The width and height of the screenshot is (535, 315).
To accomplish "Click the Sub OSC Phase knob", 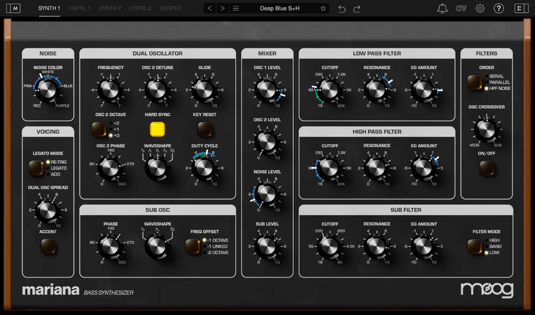I will [x=110, y=247].
